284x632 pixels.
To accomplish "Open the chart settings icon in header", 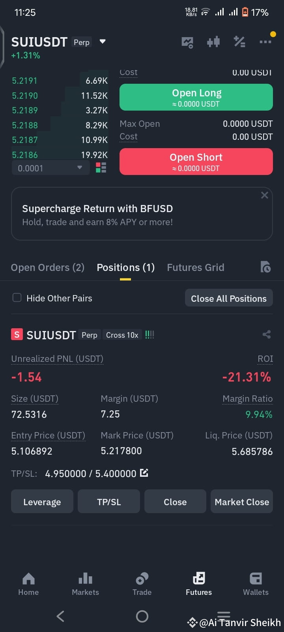I will coord(187,42).
